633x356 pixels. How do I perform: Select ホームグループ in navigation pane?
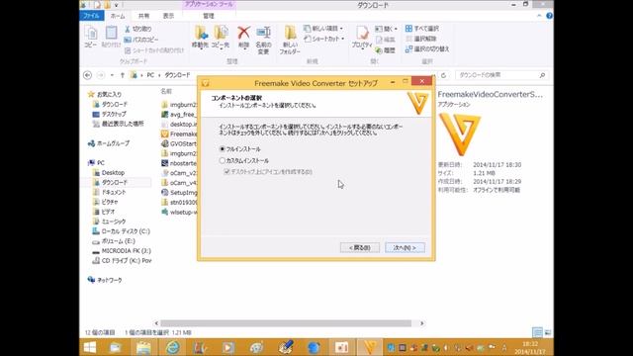tap(109, 143)
